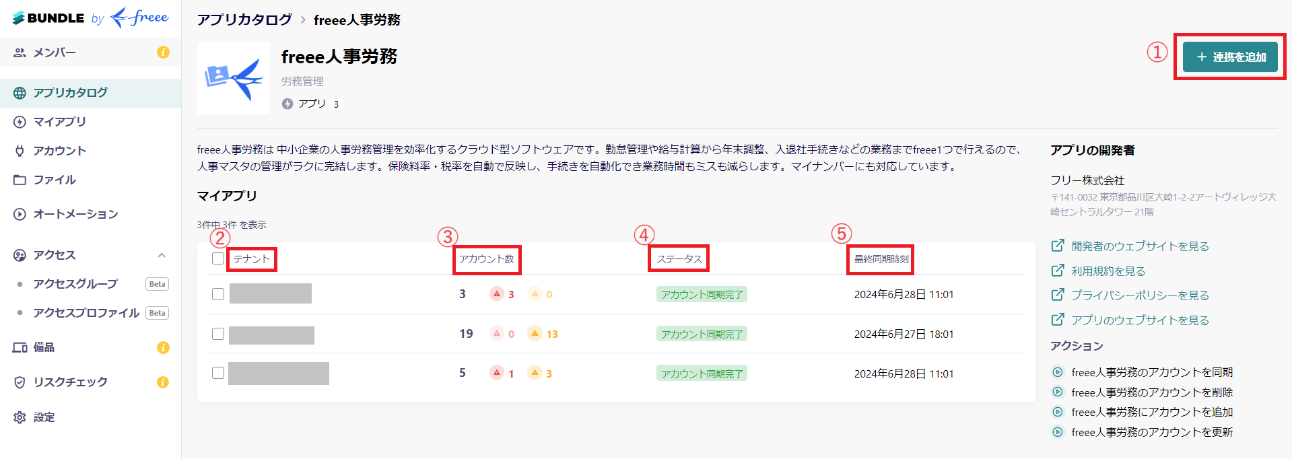Run freee人事労務のアカウントを削除 action
The width and height of the screenshot is (1292, 459).
[1152, 392]
